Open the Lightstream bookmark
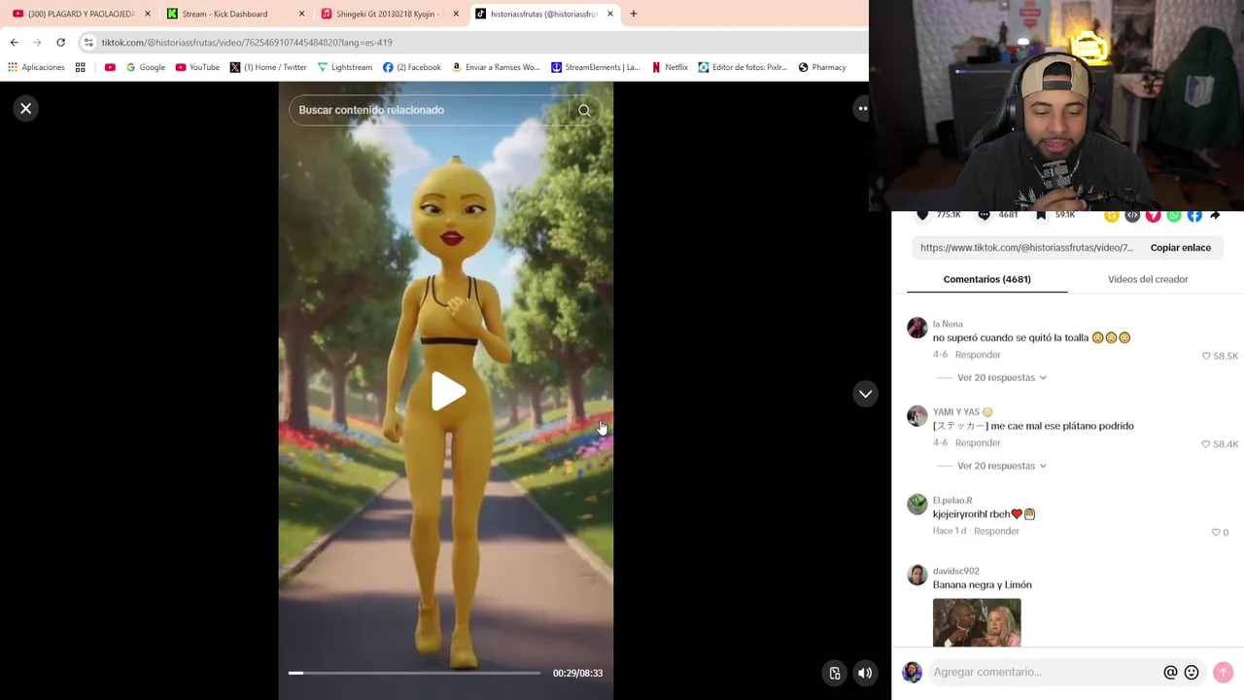Image resolution: width=1244 pixels, height=700 pixels. pos(345,68)
